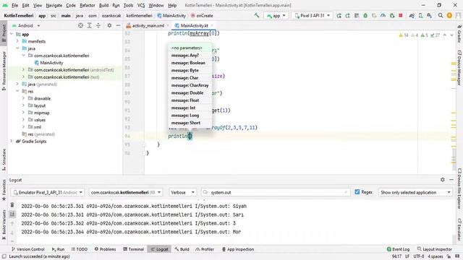Select the mipmap folder in tree
Screen dimensions: 463x260
click(x=42, y=113)
